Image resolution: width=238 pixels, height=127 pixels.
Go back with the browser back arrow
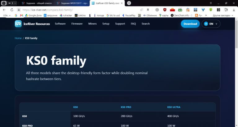4,10
